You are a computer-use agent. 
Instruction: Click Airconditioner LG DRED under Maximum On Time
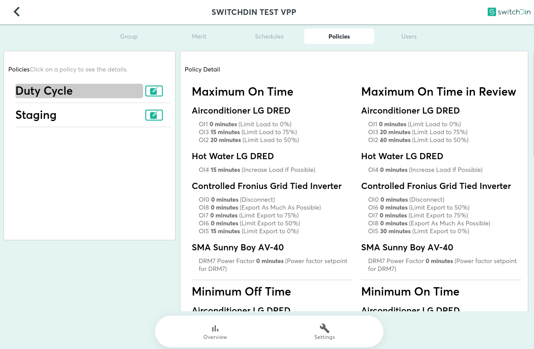click(x=241, y=110)
